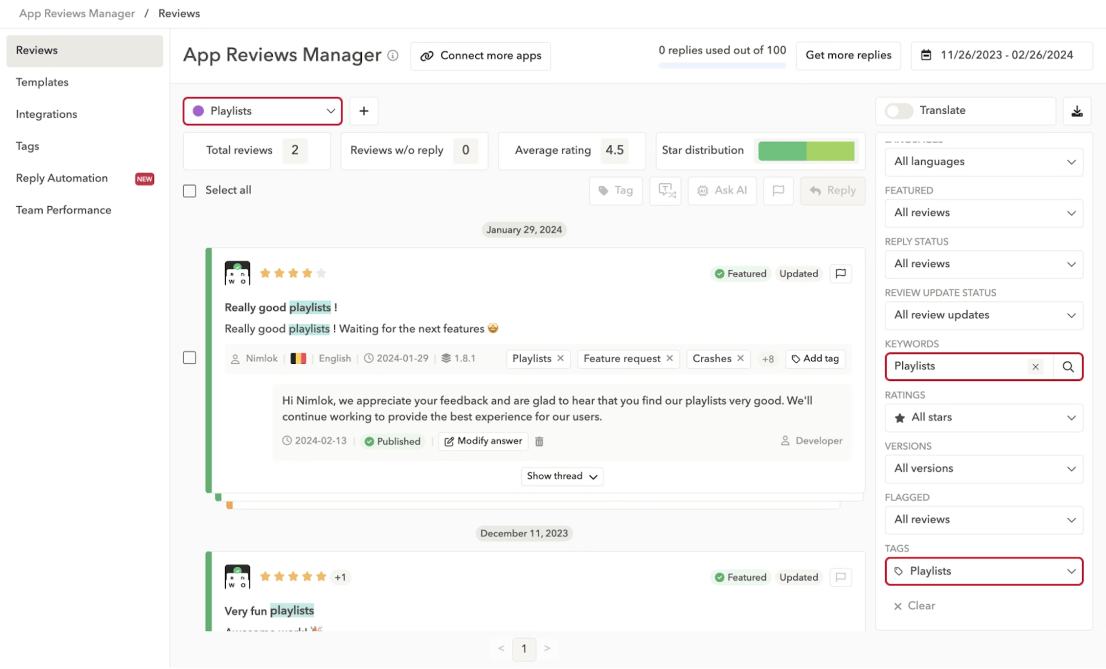This screenshot has width=1106, height=669.
Task: Expand Show thread under the reply
Action: [x=562, y=476]
